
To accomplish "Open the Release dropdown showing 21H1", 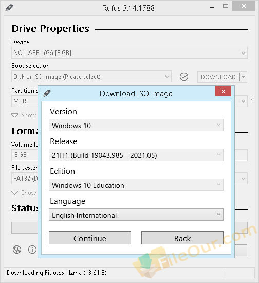I will (136, 155).
